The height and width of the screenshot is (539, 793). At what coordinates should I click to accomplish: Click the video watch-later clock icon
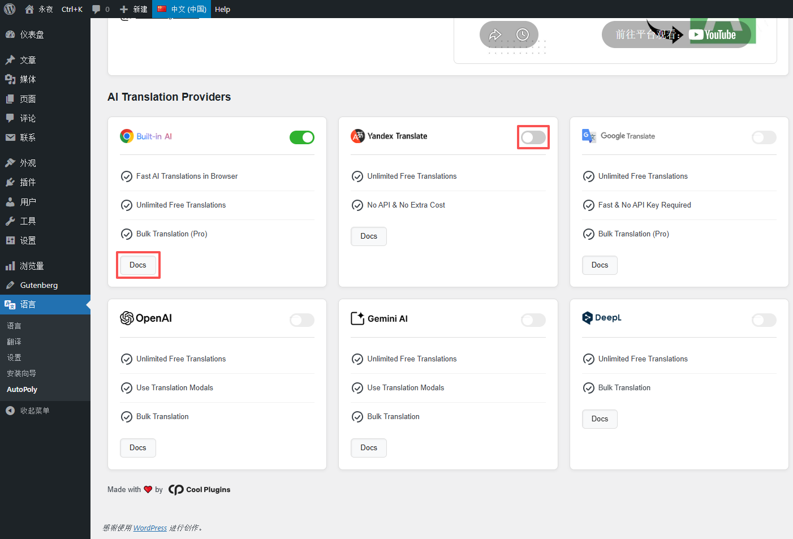[x=523, y=35]
